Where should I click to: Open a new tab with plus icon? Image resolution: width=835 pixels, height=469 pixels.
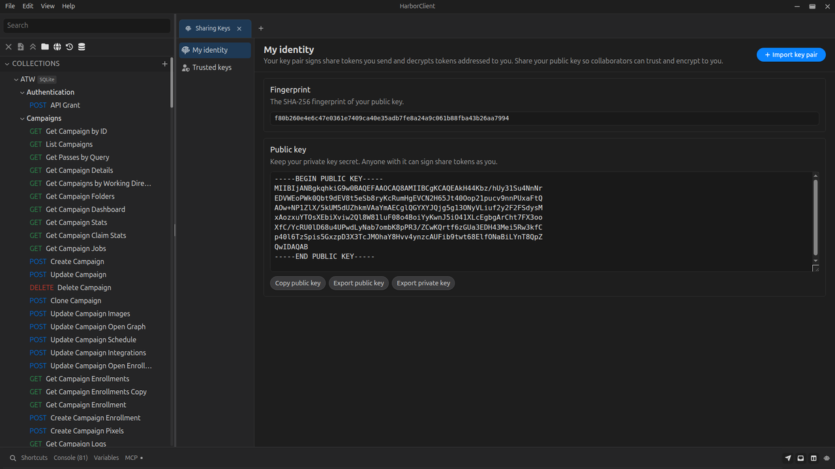pyautogui.click(x=261, y=28)
